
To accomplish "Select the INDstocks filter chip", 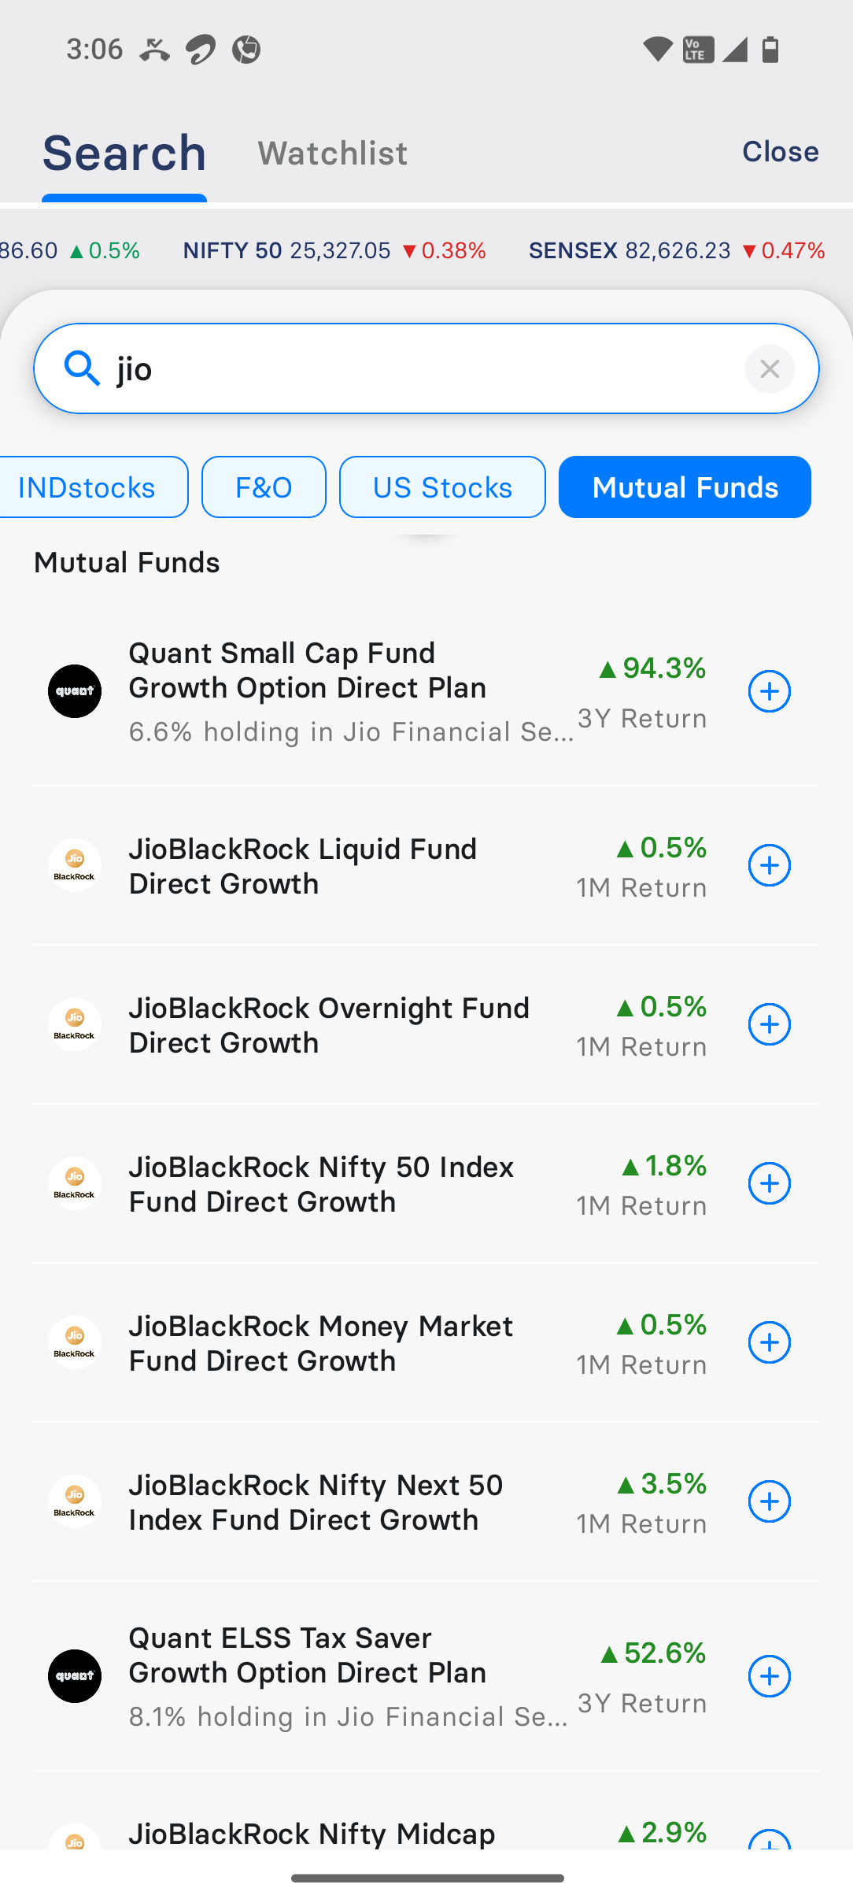I will point(88,487).
